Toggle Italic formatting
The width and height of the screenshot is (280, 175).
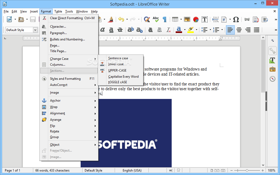[102, 30]
